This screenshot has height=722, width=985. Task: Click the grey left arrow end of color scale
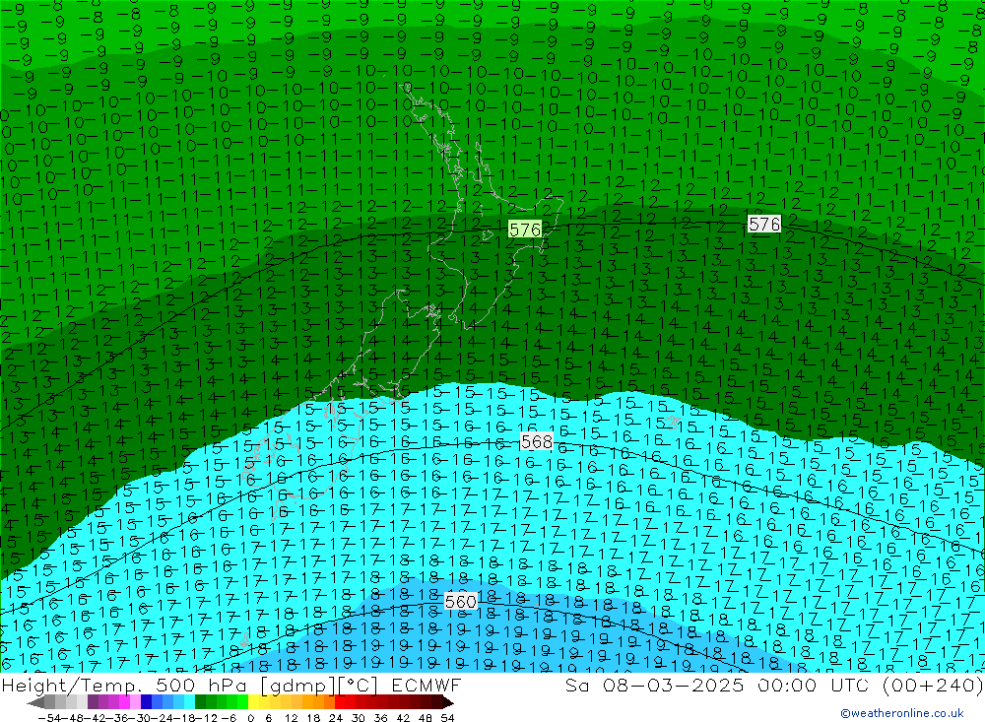click(35, 702)
